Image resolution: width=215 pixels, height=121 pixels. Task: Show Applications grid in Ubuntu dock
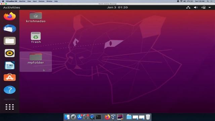point(10,107)
